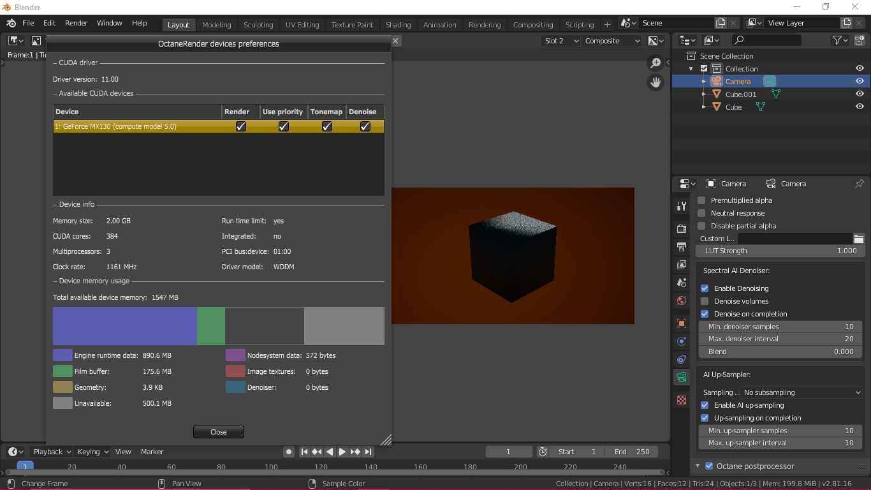Adjust the denoiser Blend slider

[781, 352]
